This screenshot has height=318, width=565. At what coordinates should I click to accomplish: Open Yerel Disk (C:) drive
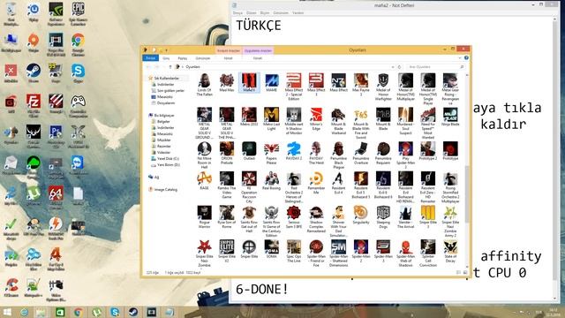pyautogui.click(x=165, y=159)
